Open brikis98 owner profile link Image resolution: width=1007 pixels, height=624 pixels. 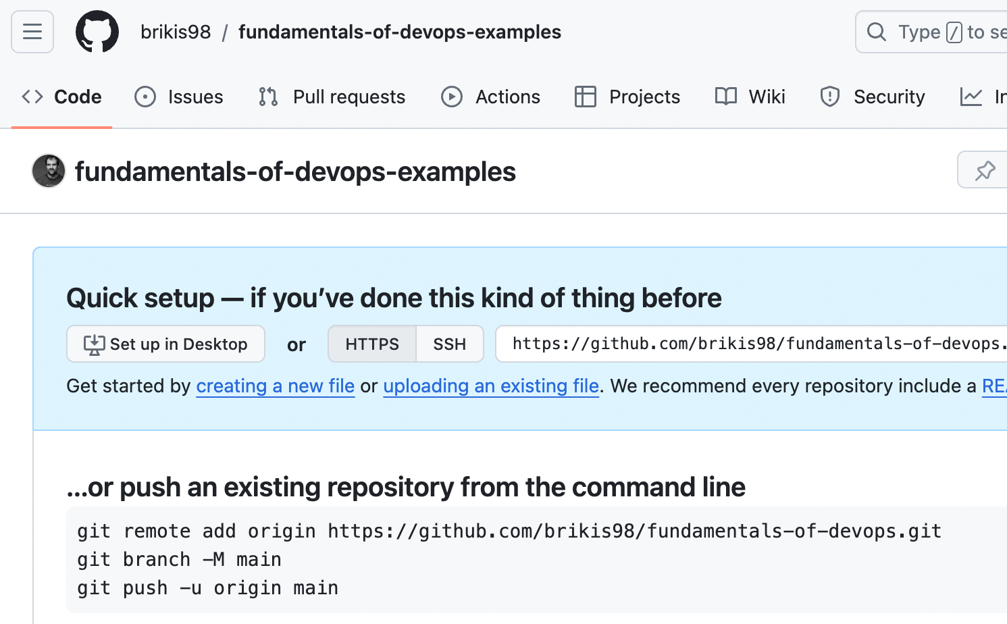[176, 32]
